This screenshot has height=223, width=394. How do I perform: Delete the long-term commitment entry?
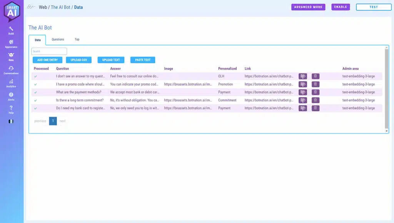click(316, 100)
